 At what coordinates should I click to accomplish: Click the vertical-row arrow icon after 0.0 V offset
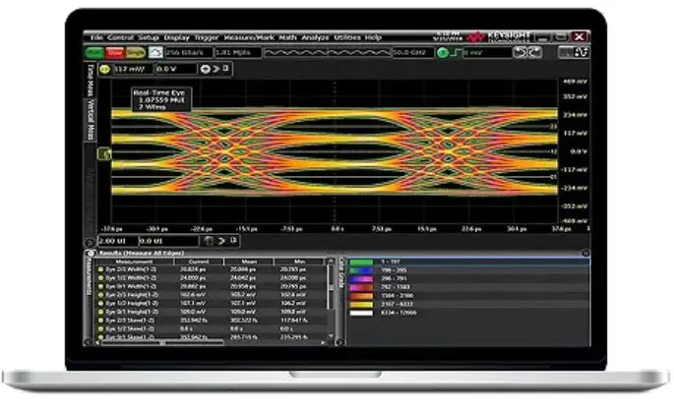(x=216, y=69)
